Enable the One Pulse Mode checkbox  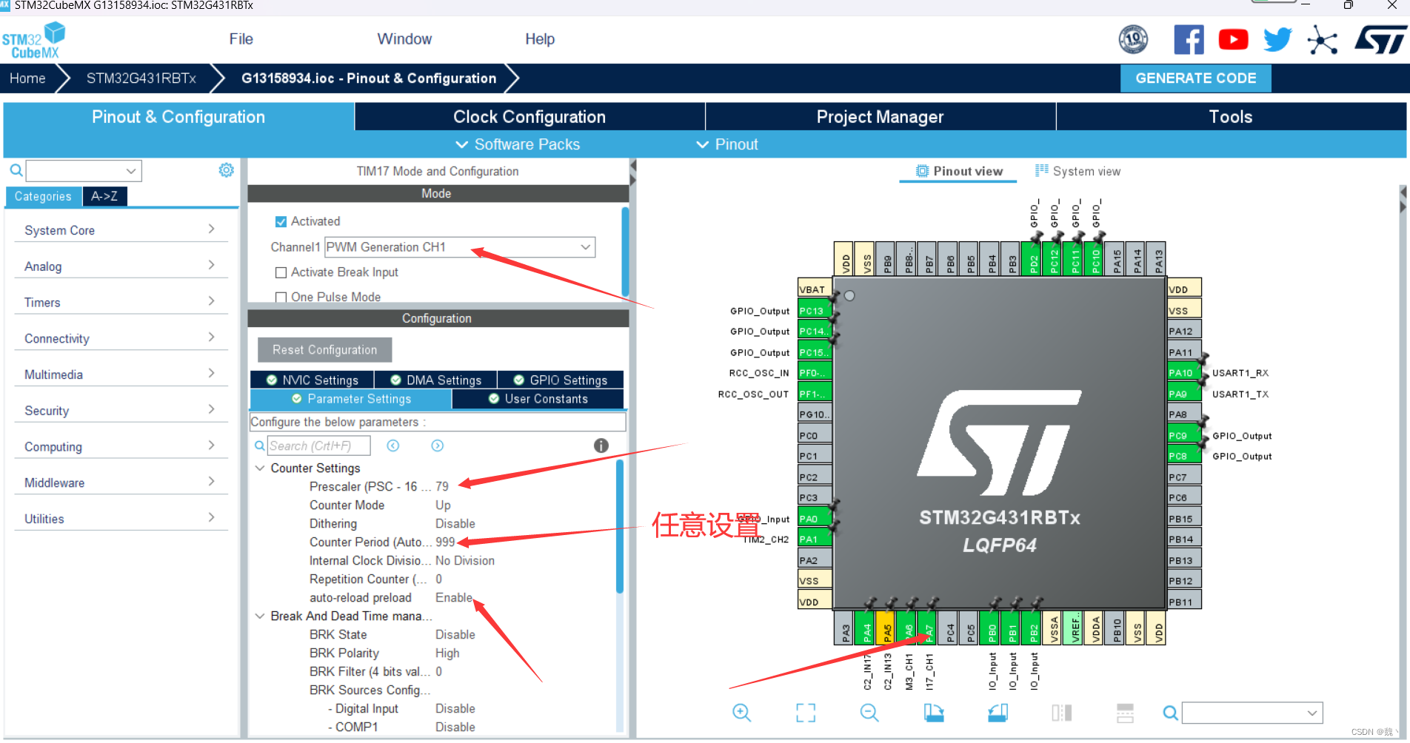tap(281, 297)
